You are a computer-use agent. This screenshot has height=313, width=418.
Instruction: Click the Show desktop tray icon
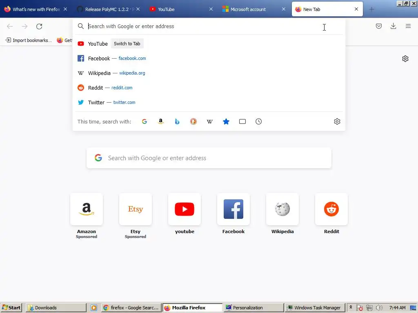pyautogui.click(x=413, y=308)
